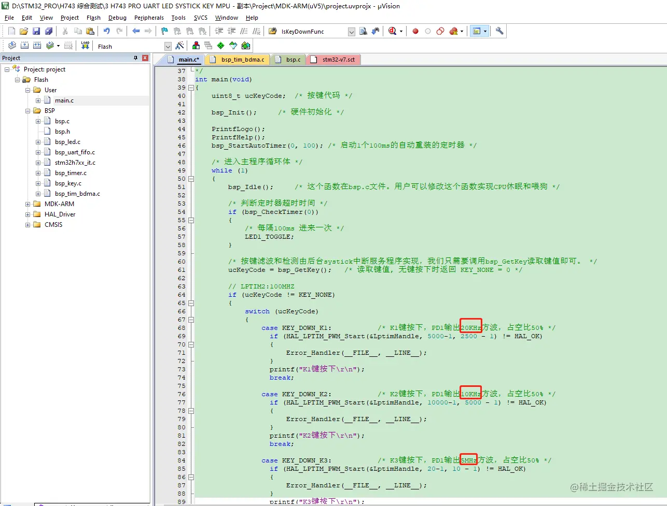This screenshot has height=506, width=667.
Task: Save the current file
Action: pyautogui.click(x=36, y=31)
